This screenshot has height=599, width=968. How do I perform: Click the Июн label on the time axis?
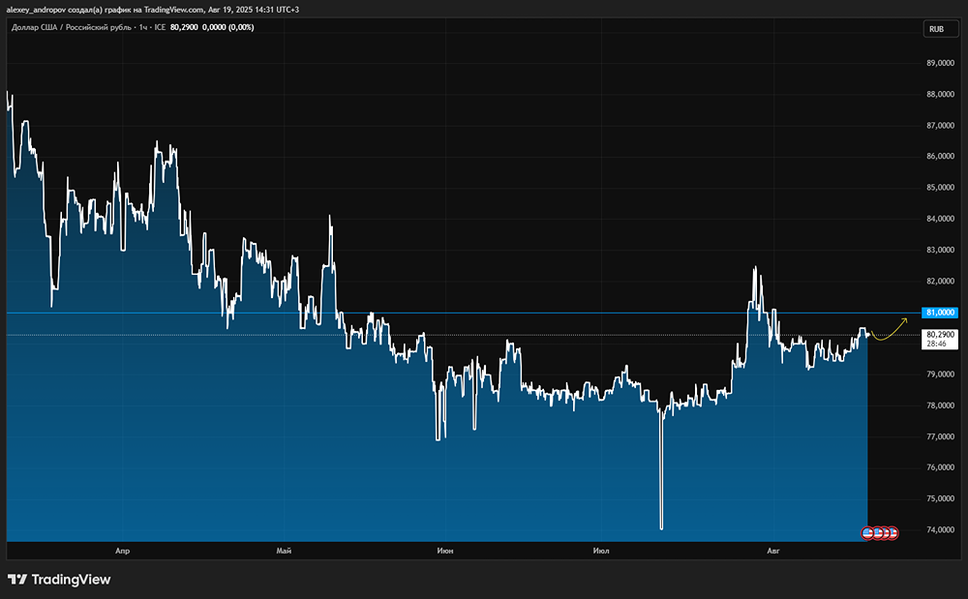445,551
